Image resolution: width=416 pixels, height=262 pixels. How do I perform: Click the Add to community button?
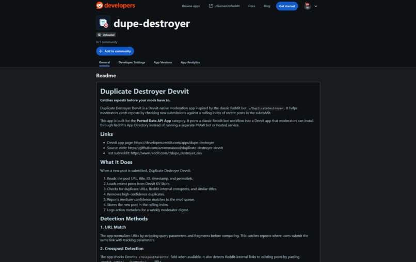click(x=115, y=51)
